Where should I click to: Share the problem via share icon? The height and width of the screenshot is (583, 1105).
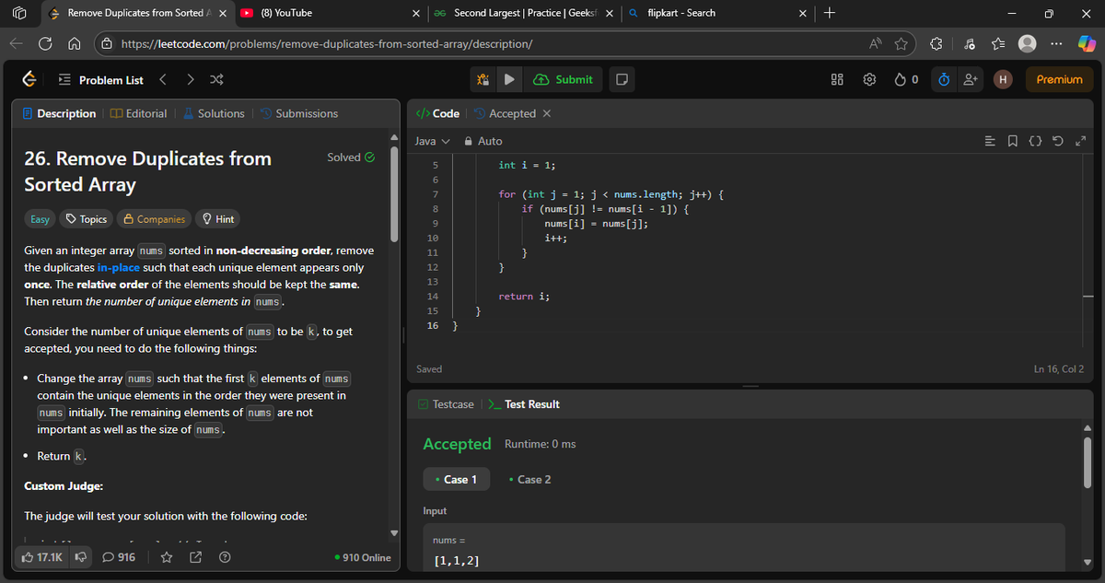click(x=195, y=557)
